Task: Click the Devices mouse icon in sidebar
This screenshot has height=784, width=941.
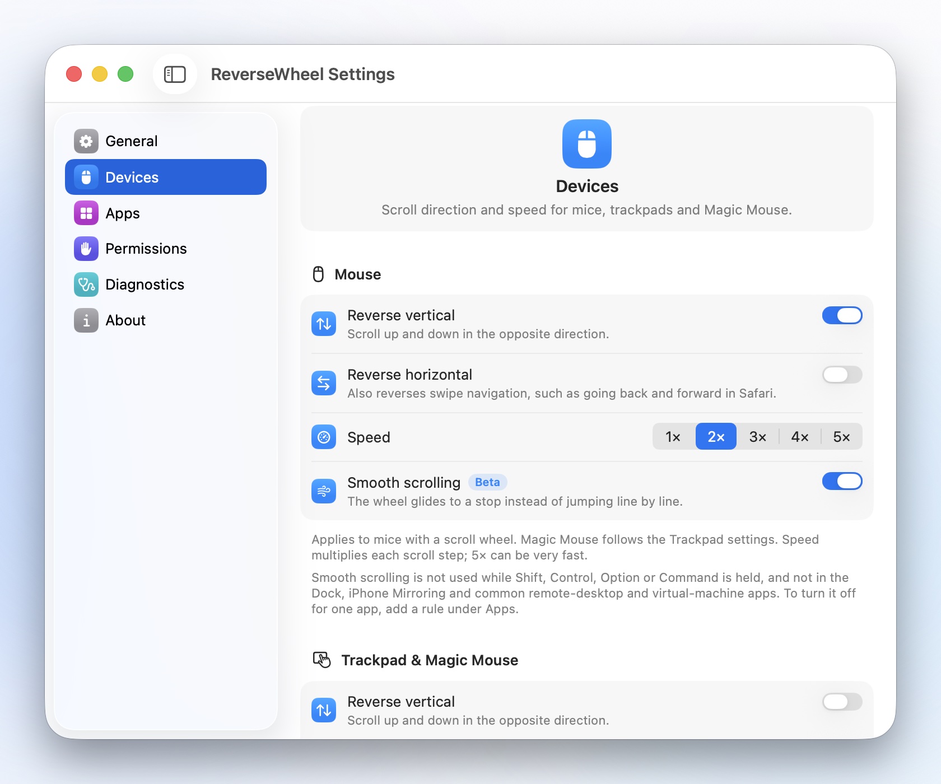Action: click(x=86, y=177)
